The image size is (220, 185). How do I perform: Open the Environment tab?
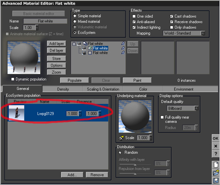183,89
